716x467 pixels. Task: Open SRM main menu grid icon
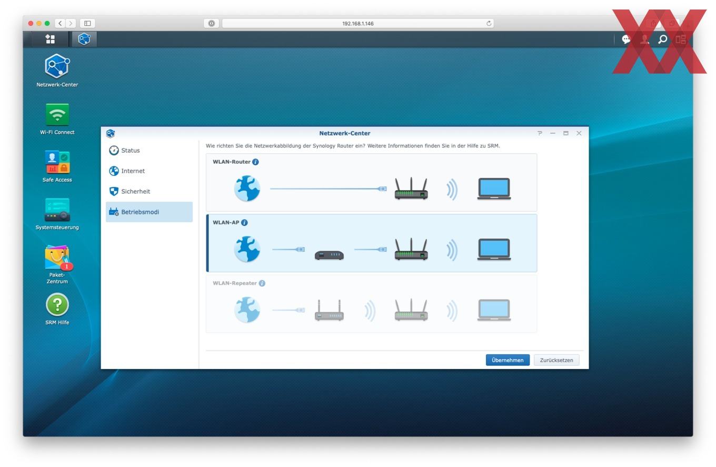(50, 39)
